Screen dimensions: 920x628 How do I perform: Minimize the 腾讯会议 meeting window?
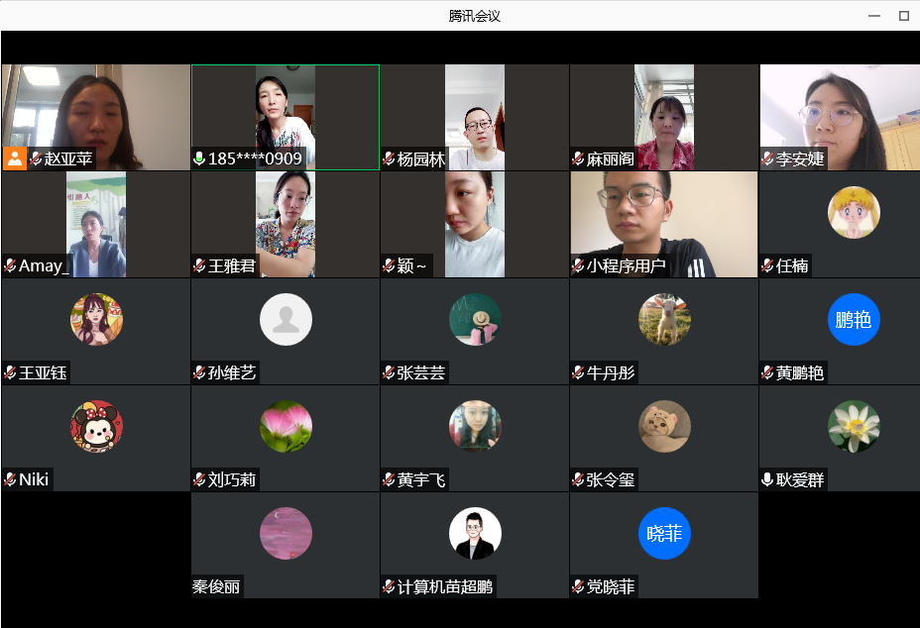tap(873, 16)
